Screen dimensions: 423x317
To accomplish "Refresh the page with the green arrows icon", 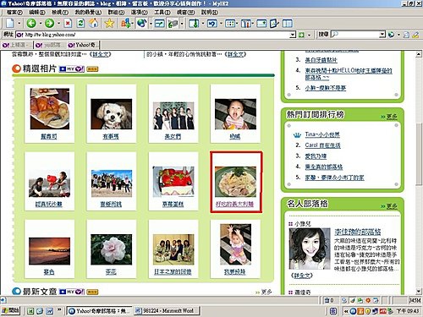I will coord(80,23).
